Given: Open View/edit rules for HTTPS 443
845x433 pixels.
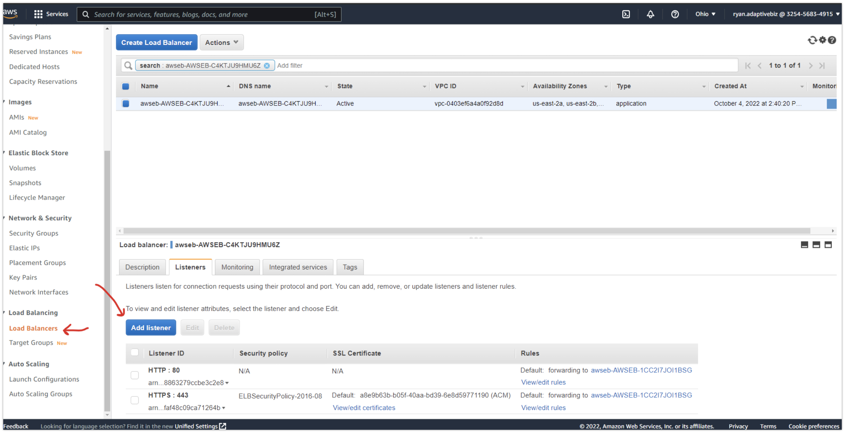Looking at the screenshot, I should (x=543, y=408).
